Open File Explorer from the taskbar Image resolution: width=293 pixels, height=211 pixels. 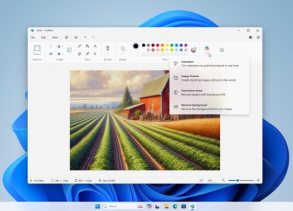click(166, 206)
